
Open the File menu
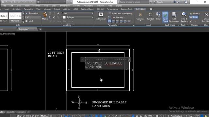[4, 6]
